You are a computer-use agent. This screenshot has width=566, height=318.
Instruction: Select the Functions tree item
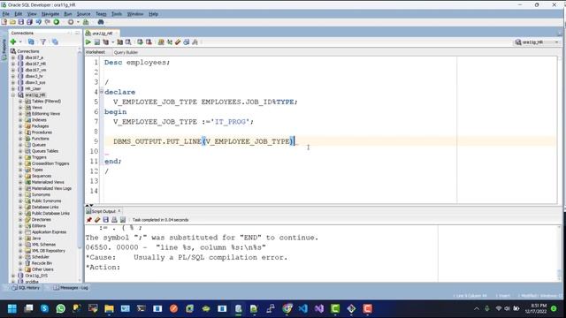[x=41, y=139]
